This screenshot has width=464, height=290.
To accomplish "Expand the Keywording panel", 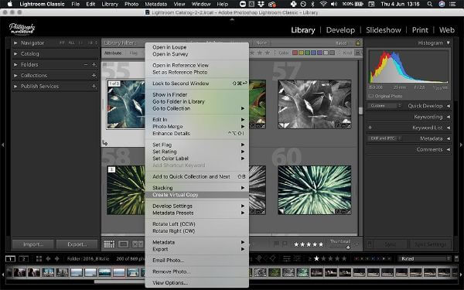I will [x=449, y=117].
